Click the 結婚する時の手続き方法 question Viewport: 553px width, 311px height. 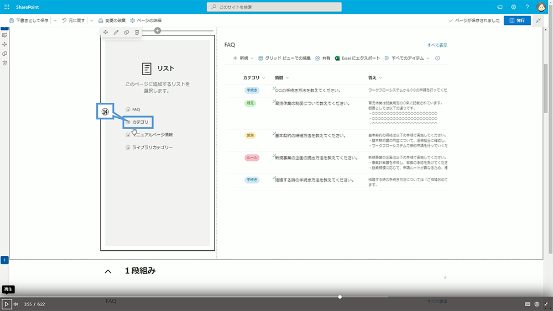click(x=314, y=180)
